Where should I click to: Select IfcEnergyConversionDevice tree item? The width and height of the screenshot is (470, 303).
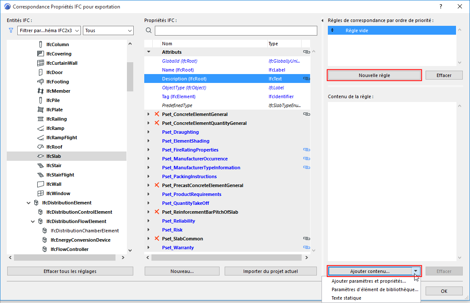point(80,240)
